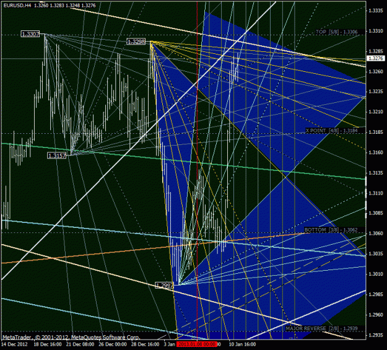
Task: Click the 1.3185 price scale value
Action: (376, 132)
